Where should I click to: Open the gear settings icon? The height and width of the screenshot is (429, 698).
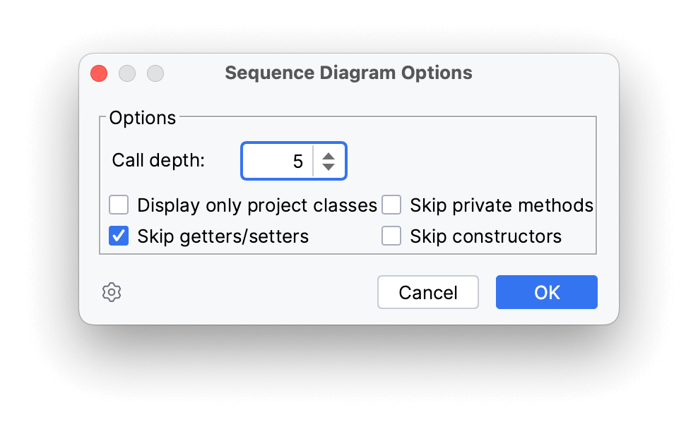point(112,293)
